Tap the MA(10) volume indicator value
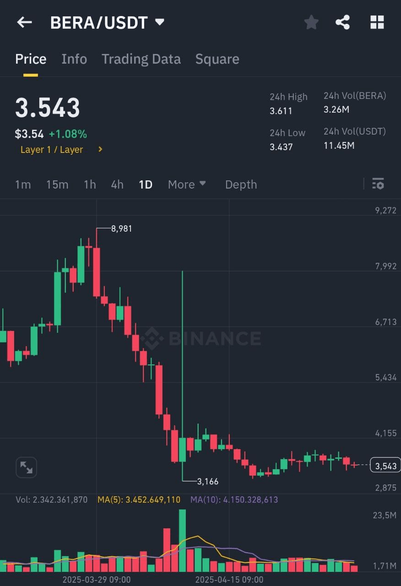 point(234,499)
